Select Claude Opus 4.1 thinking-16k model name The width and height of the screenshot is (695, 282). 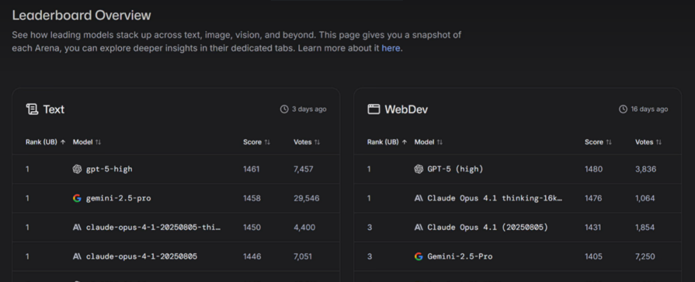pos(495,198)
